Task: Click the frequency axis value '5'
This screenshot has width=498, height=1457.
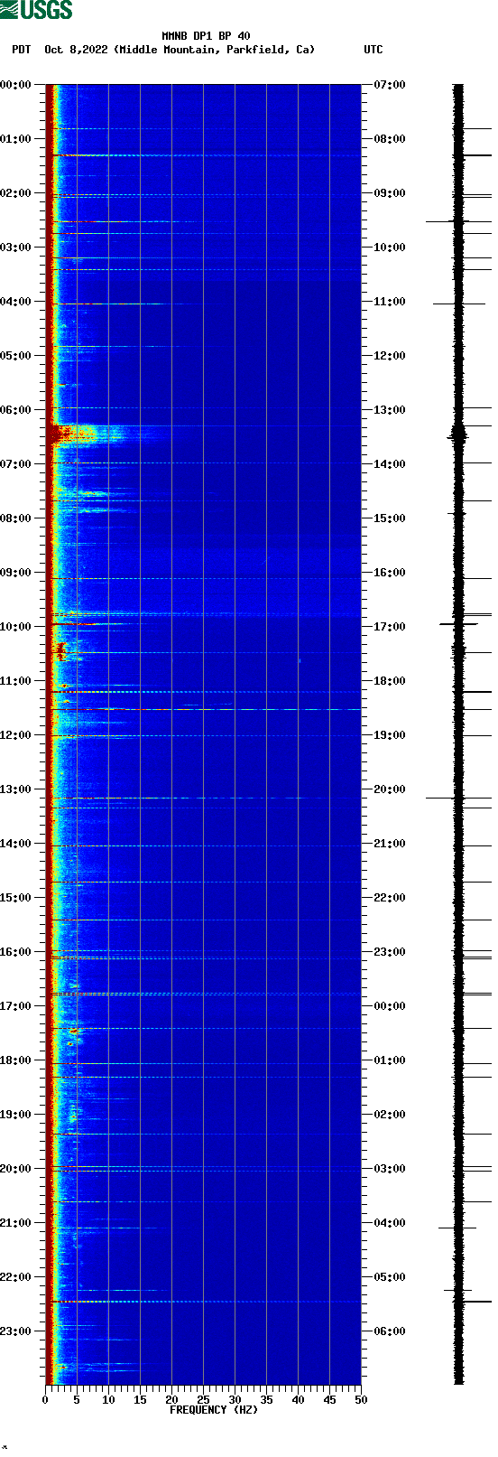Action: pos(77,1400)
